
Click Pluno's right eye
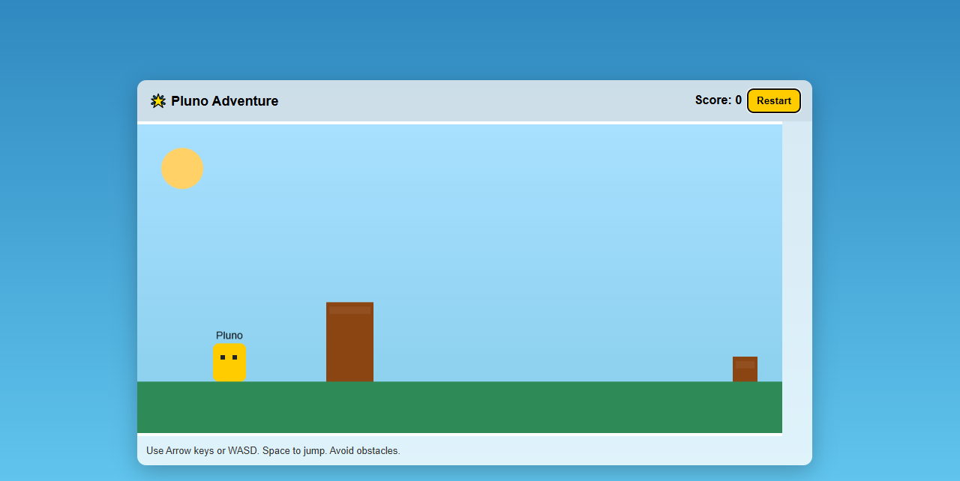[235, 357]
